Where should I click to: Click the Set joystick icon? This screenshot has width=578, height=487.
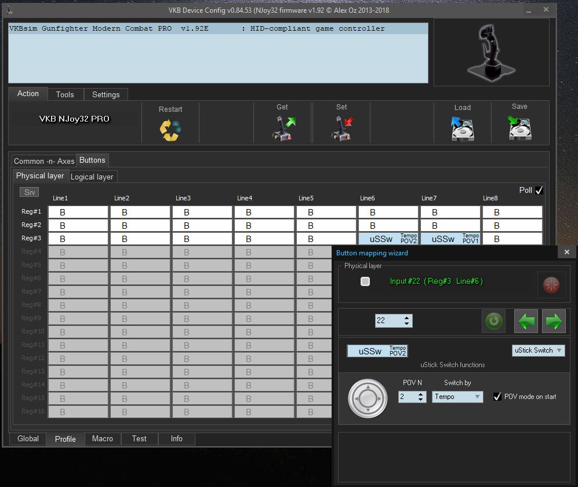(341, 128)
